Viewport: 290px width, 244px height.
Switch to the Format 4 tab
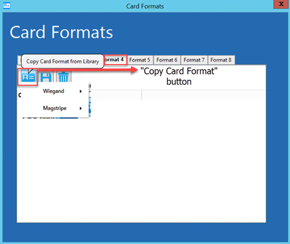click(115, 60)
